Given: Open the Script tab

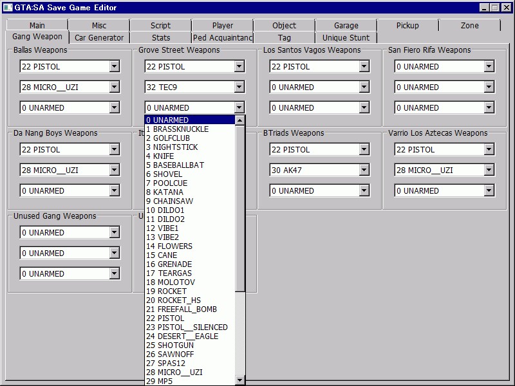Looking at the screenshot, I should point(160,25).
